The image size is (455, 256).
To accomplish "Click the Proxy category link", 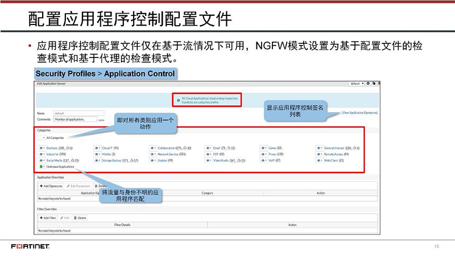I will pos(272,154).
